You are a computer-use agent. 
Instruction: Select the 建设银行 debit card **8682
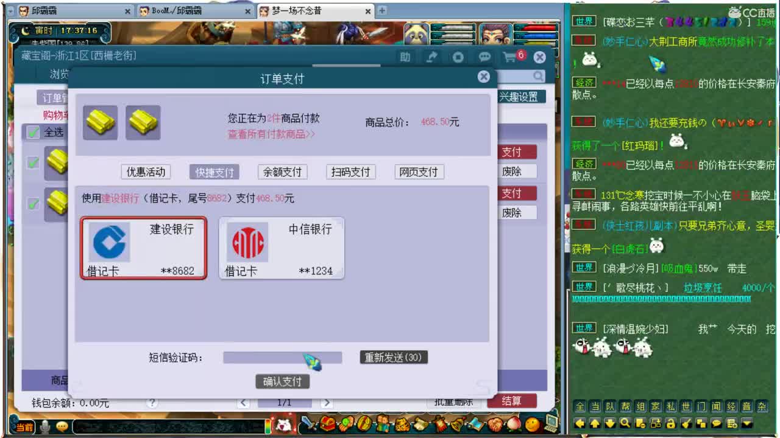pos(143,248)
